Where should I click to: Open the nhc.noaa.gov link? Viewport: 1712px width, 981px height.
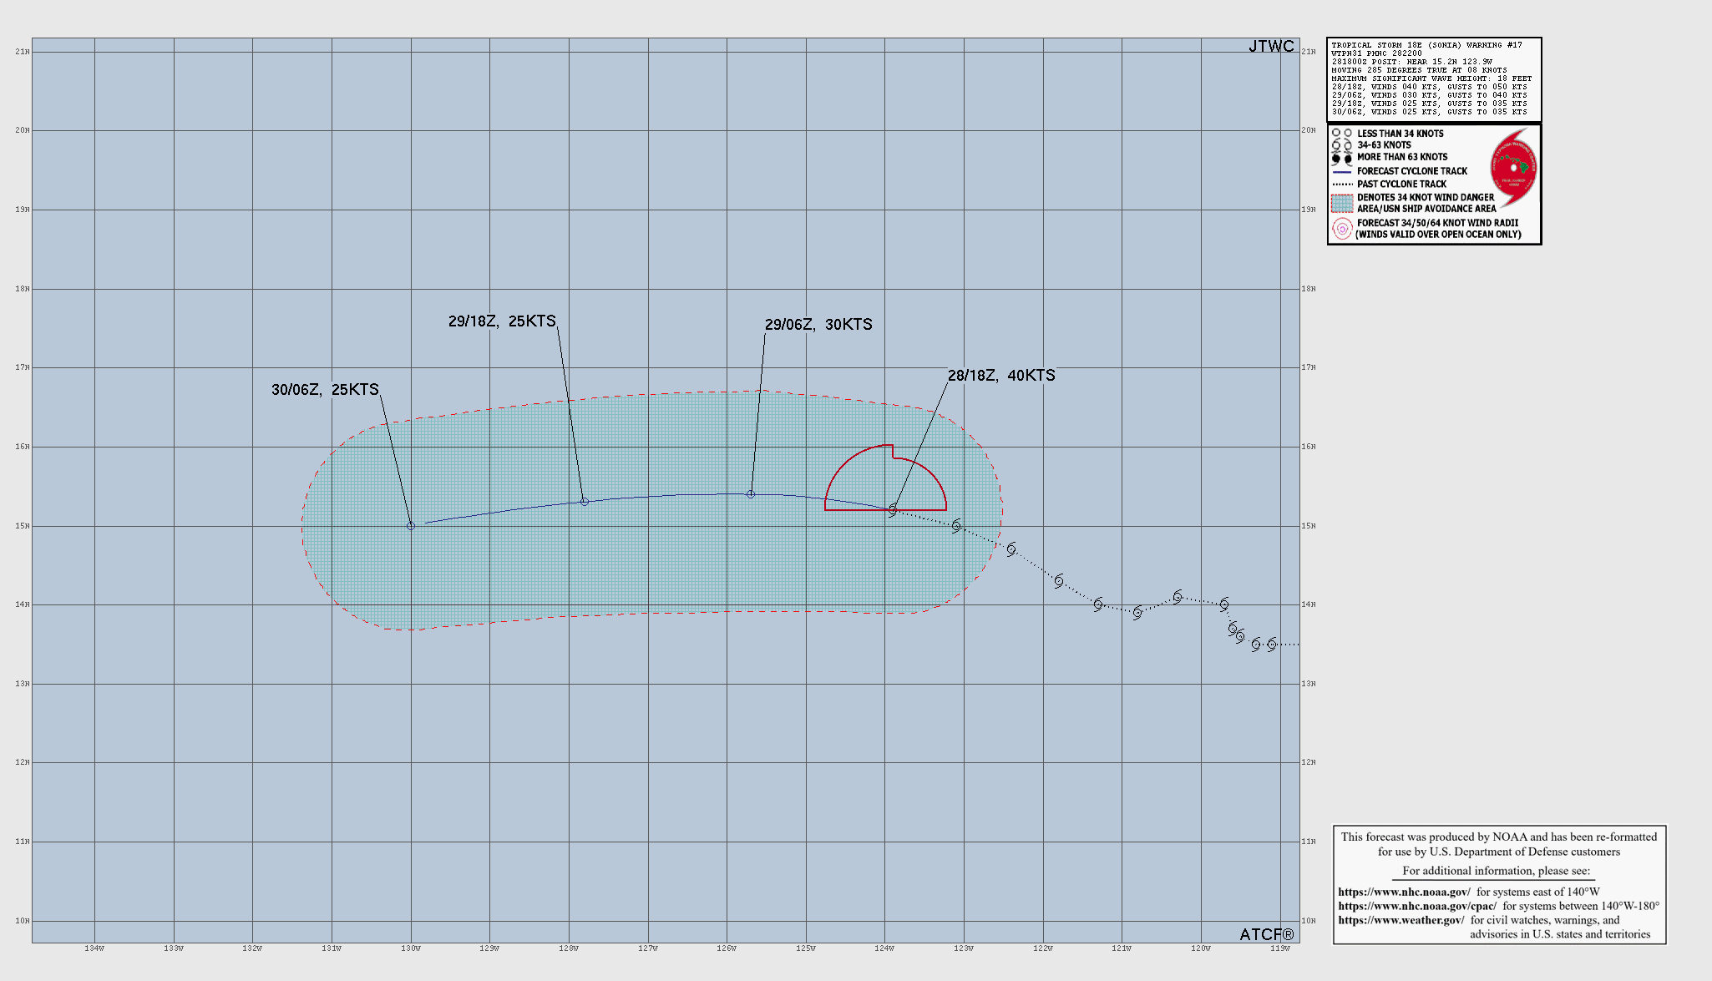pyautogui.click(x=1404, y=892)
